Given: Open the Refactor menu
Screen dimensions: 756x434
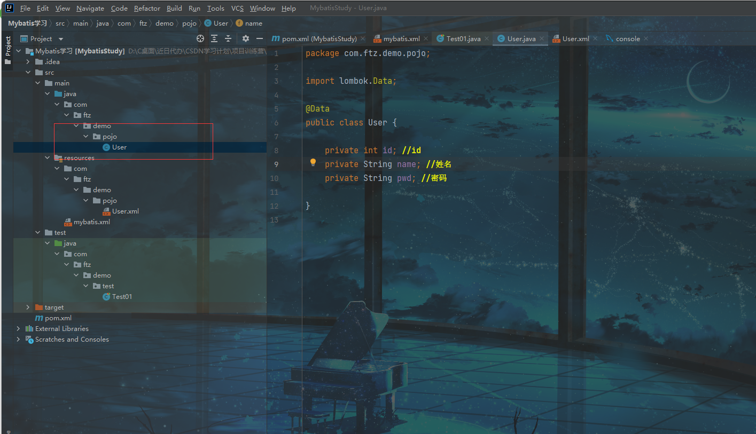Looking at the screenshot, I should 147,8.
